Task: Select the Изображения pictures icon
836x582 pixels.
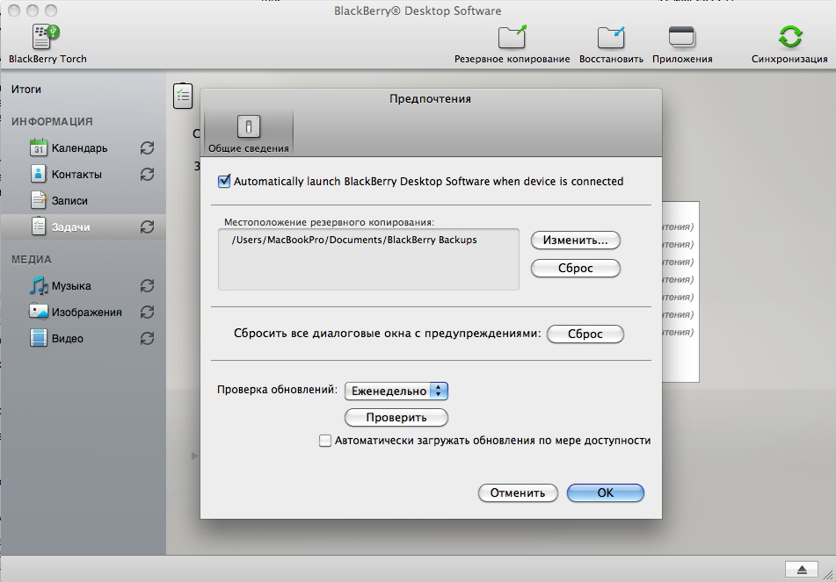Action: (39, 312)
